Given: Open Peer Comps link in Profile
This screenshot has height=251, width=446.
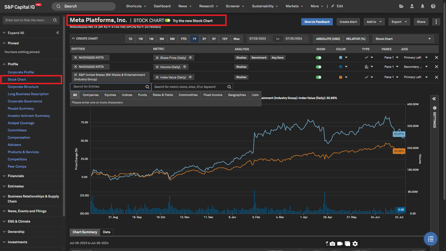Looking at the screenshot, I should point(17,166).
